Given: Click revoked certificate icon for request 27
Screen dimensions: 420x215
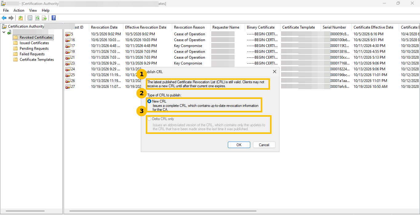Looking at the screenshot, I should [68, 87].
